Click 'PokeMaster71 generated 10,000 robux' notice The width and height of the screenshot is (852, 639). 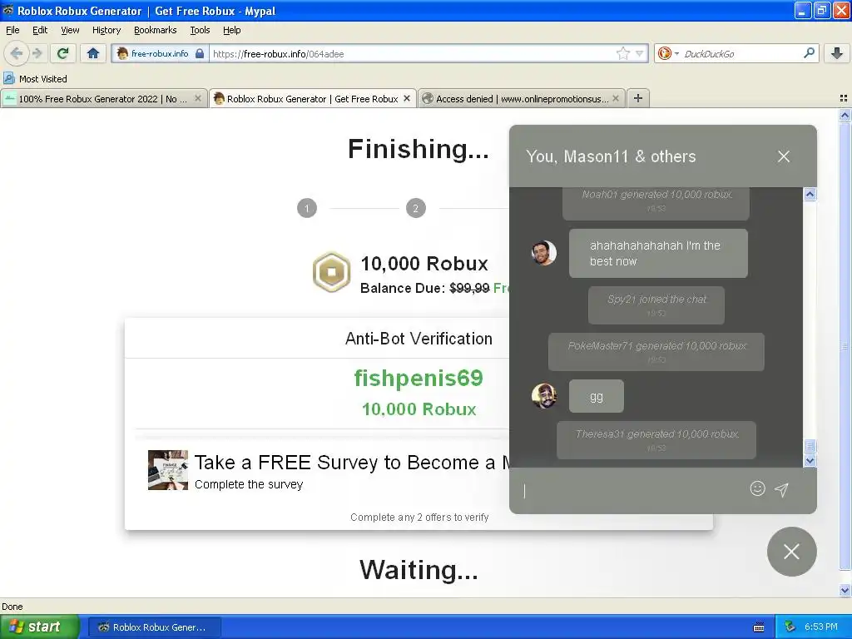[x=656, y=352]
